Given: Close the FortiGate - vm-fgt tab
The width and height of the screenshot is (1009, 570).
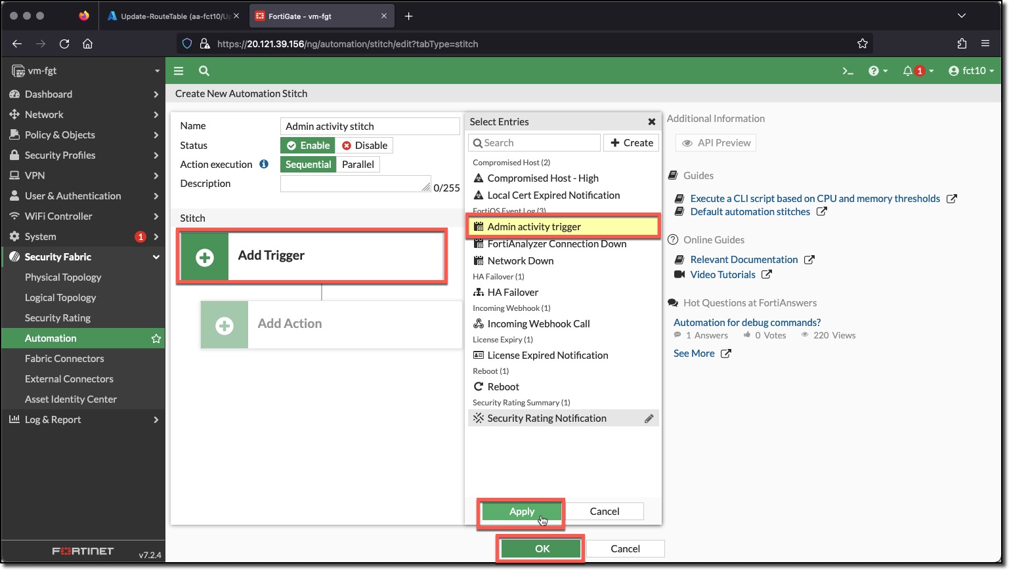Looking at the screenshot, I should pyautogui.click(x=384, y=16).
